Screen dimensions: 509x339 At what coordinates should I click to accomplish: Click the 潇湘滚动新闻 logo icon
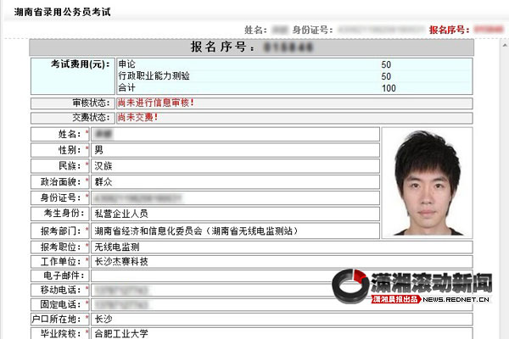pyautogui.click(x=350, y=285)
